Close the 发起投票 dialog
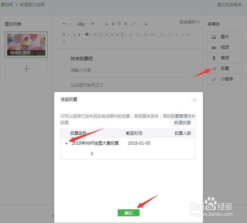 tap(195, 100)
